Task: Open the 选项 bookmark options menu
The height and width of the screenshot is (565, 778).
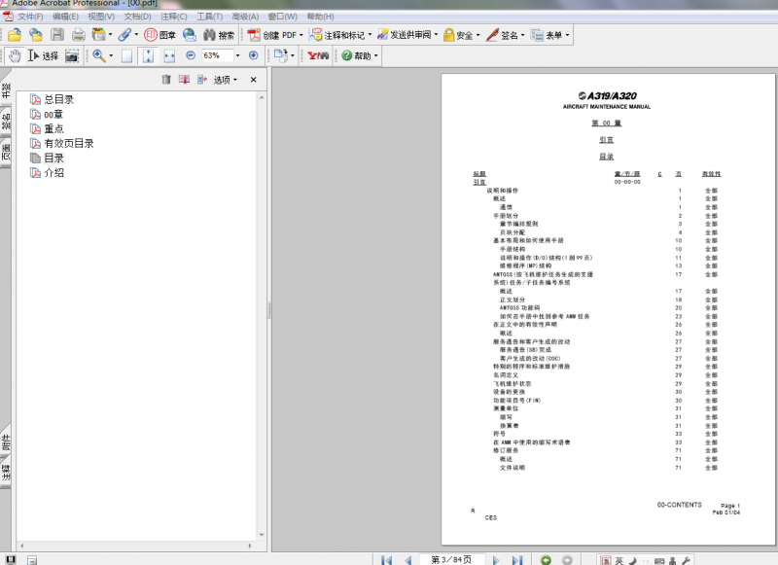Action: [x=226, y=80]
